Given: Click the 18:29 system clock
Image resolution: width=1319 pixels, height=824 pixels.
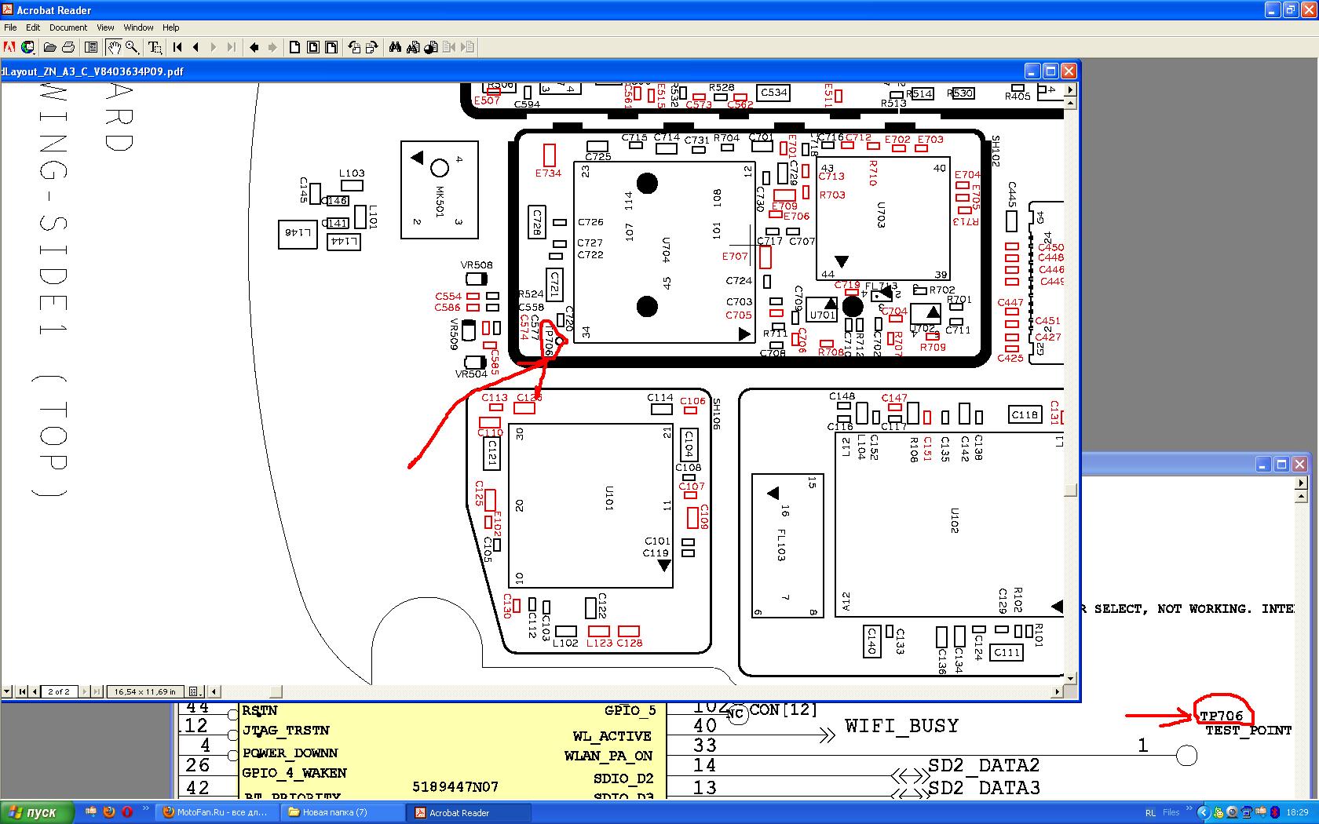Looking at the screenshot, I should click(x=1297, y=812).
